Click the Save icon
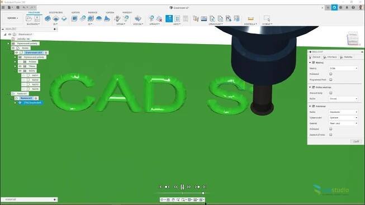 pyautogui.click(x=18, y=7)
